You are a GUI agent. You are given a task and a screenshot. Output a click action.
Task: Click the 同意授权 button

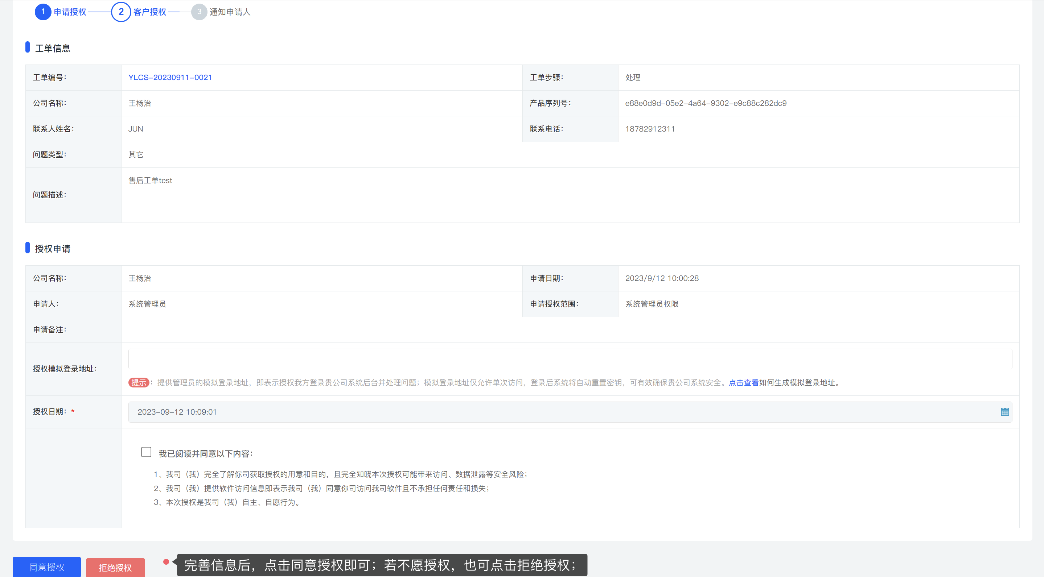(46, 567)
